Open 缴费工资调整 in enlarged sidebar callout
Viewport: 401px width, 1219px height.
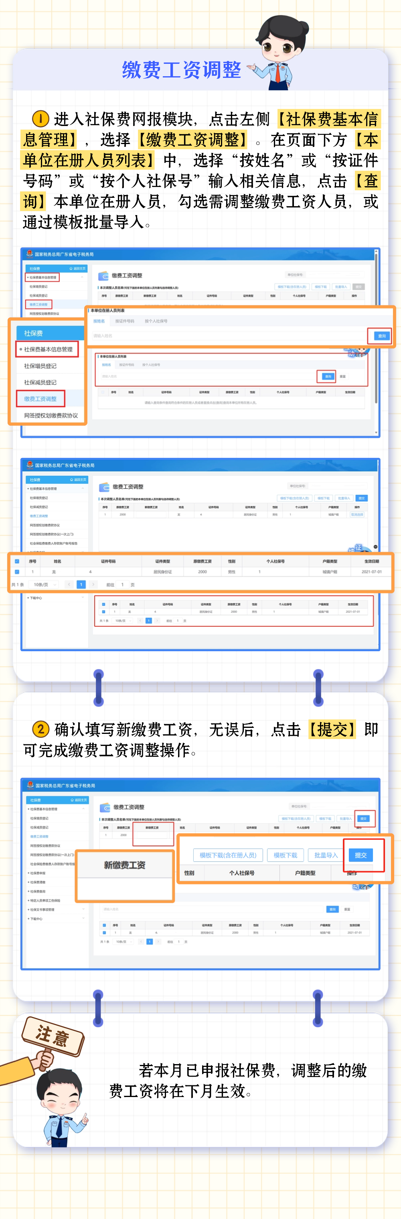[40, 399]
